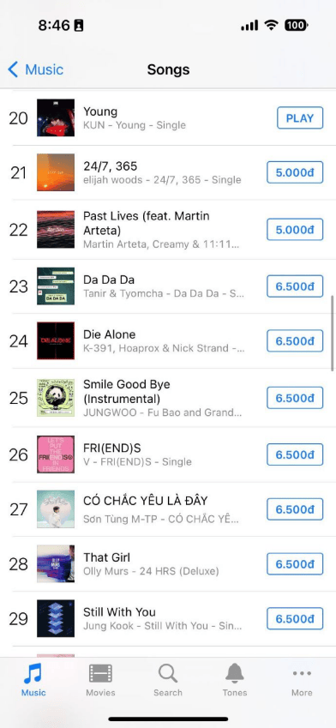The image size is (336, 728).
Task: Select the That Girl song row
Action: [x=168, y=564]
